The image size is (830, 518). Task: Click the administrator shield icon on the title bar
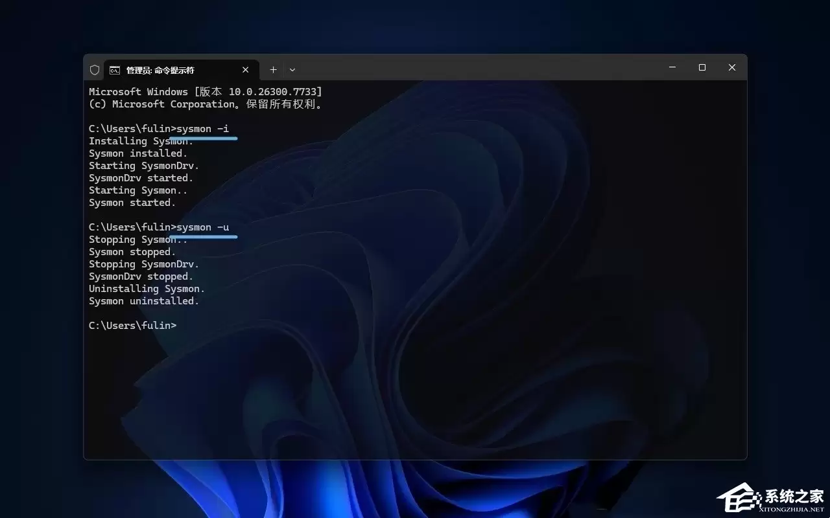[x=95, y=69]
